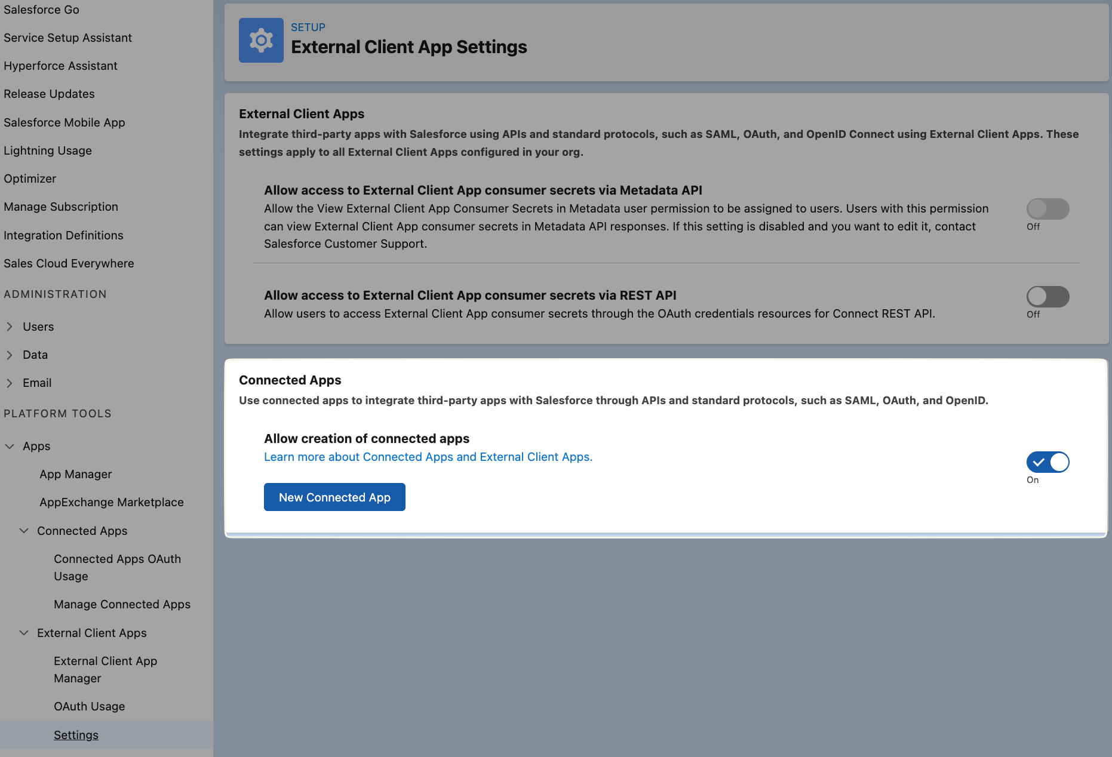
Task: Select Settings in the sidebar
Action: (x=76, y=735)
